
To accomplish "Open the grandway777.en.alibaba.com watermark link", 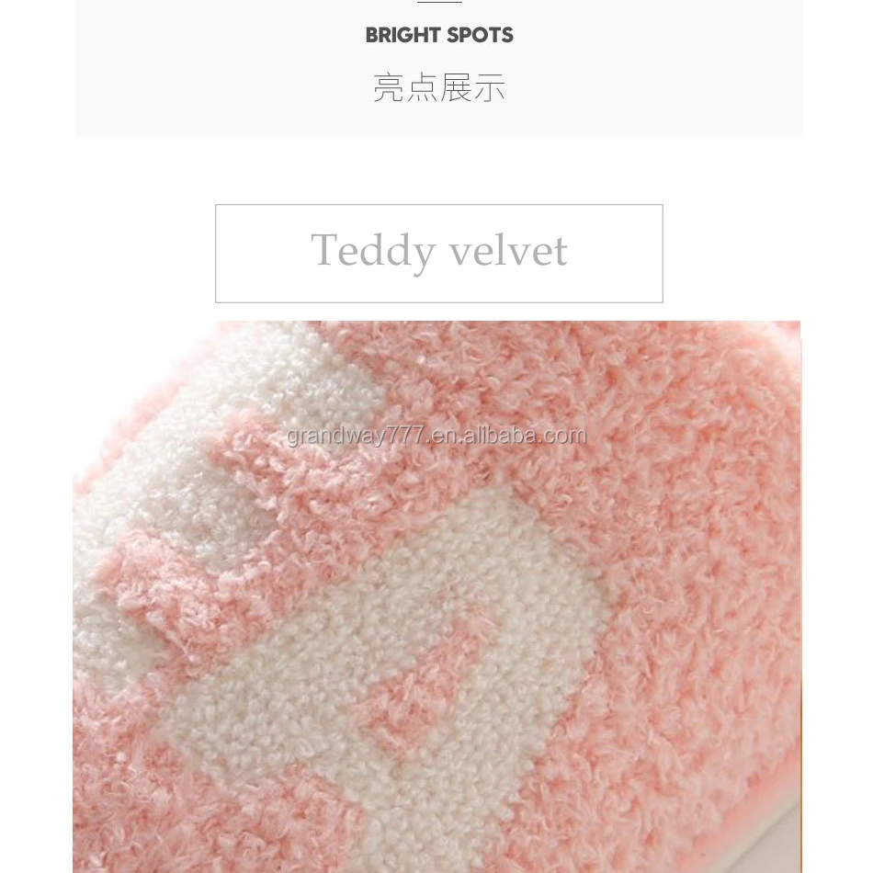I will pyautogui.click(x=437, y=436).
